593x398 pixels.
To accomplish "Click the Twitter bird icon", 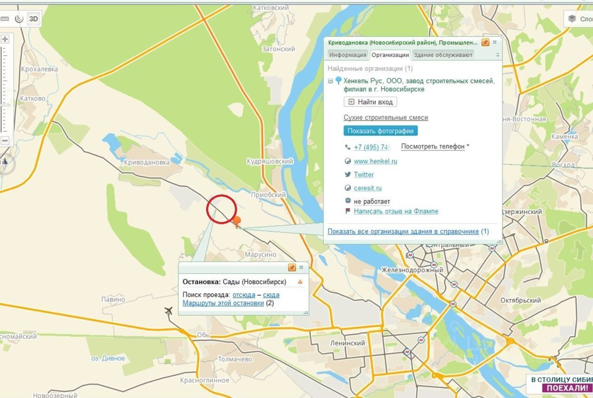I will 348,174.
